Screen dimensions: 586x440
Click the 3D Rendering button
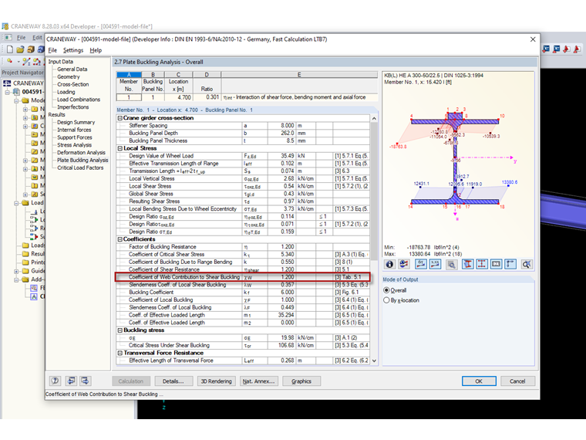coord(215,381)
